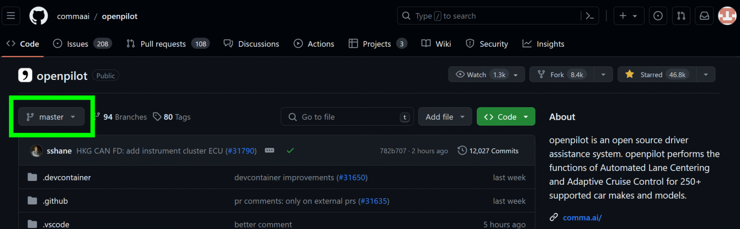
Task: Toggle the Starred button for openpilot
Action: (x=656, y=75)
